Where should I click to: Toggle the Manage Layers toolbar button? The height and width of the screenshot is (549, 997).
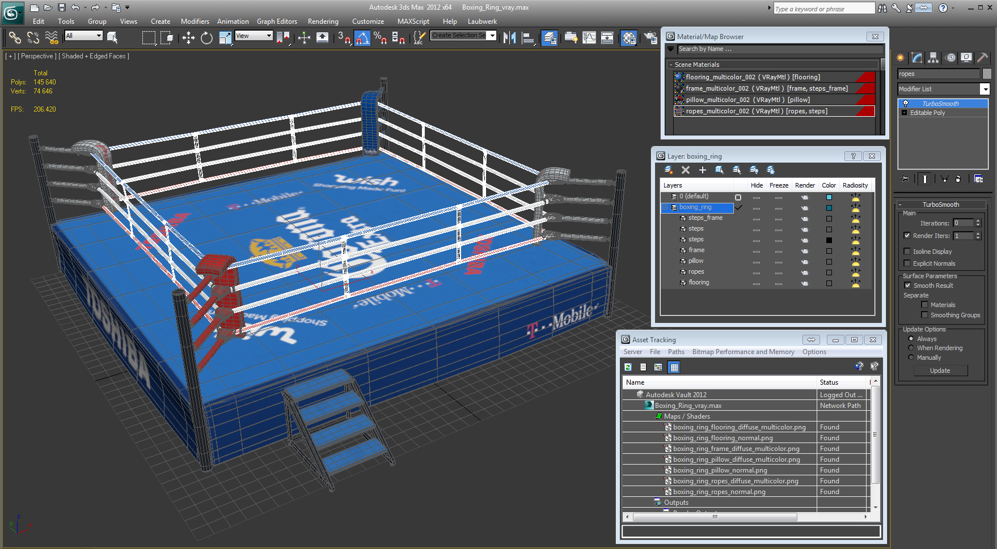[x=550, y=38]
